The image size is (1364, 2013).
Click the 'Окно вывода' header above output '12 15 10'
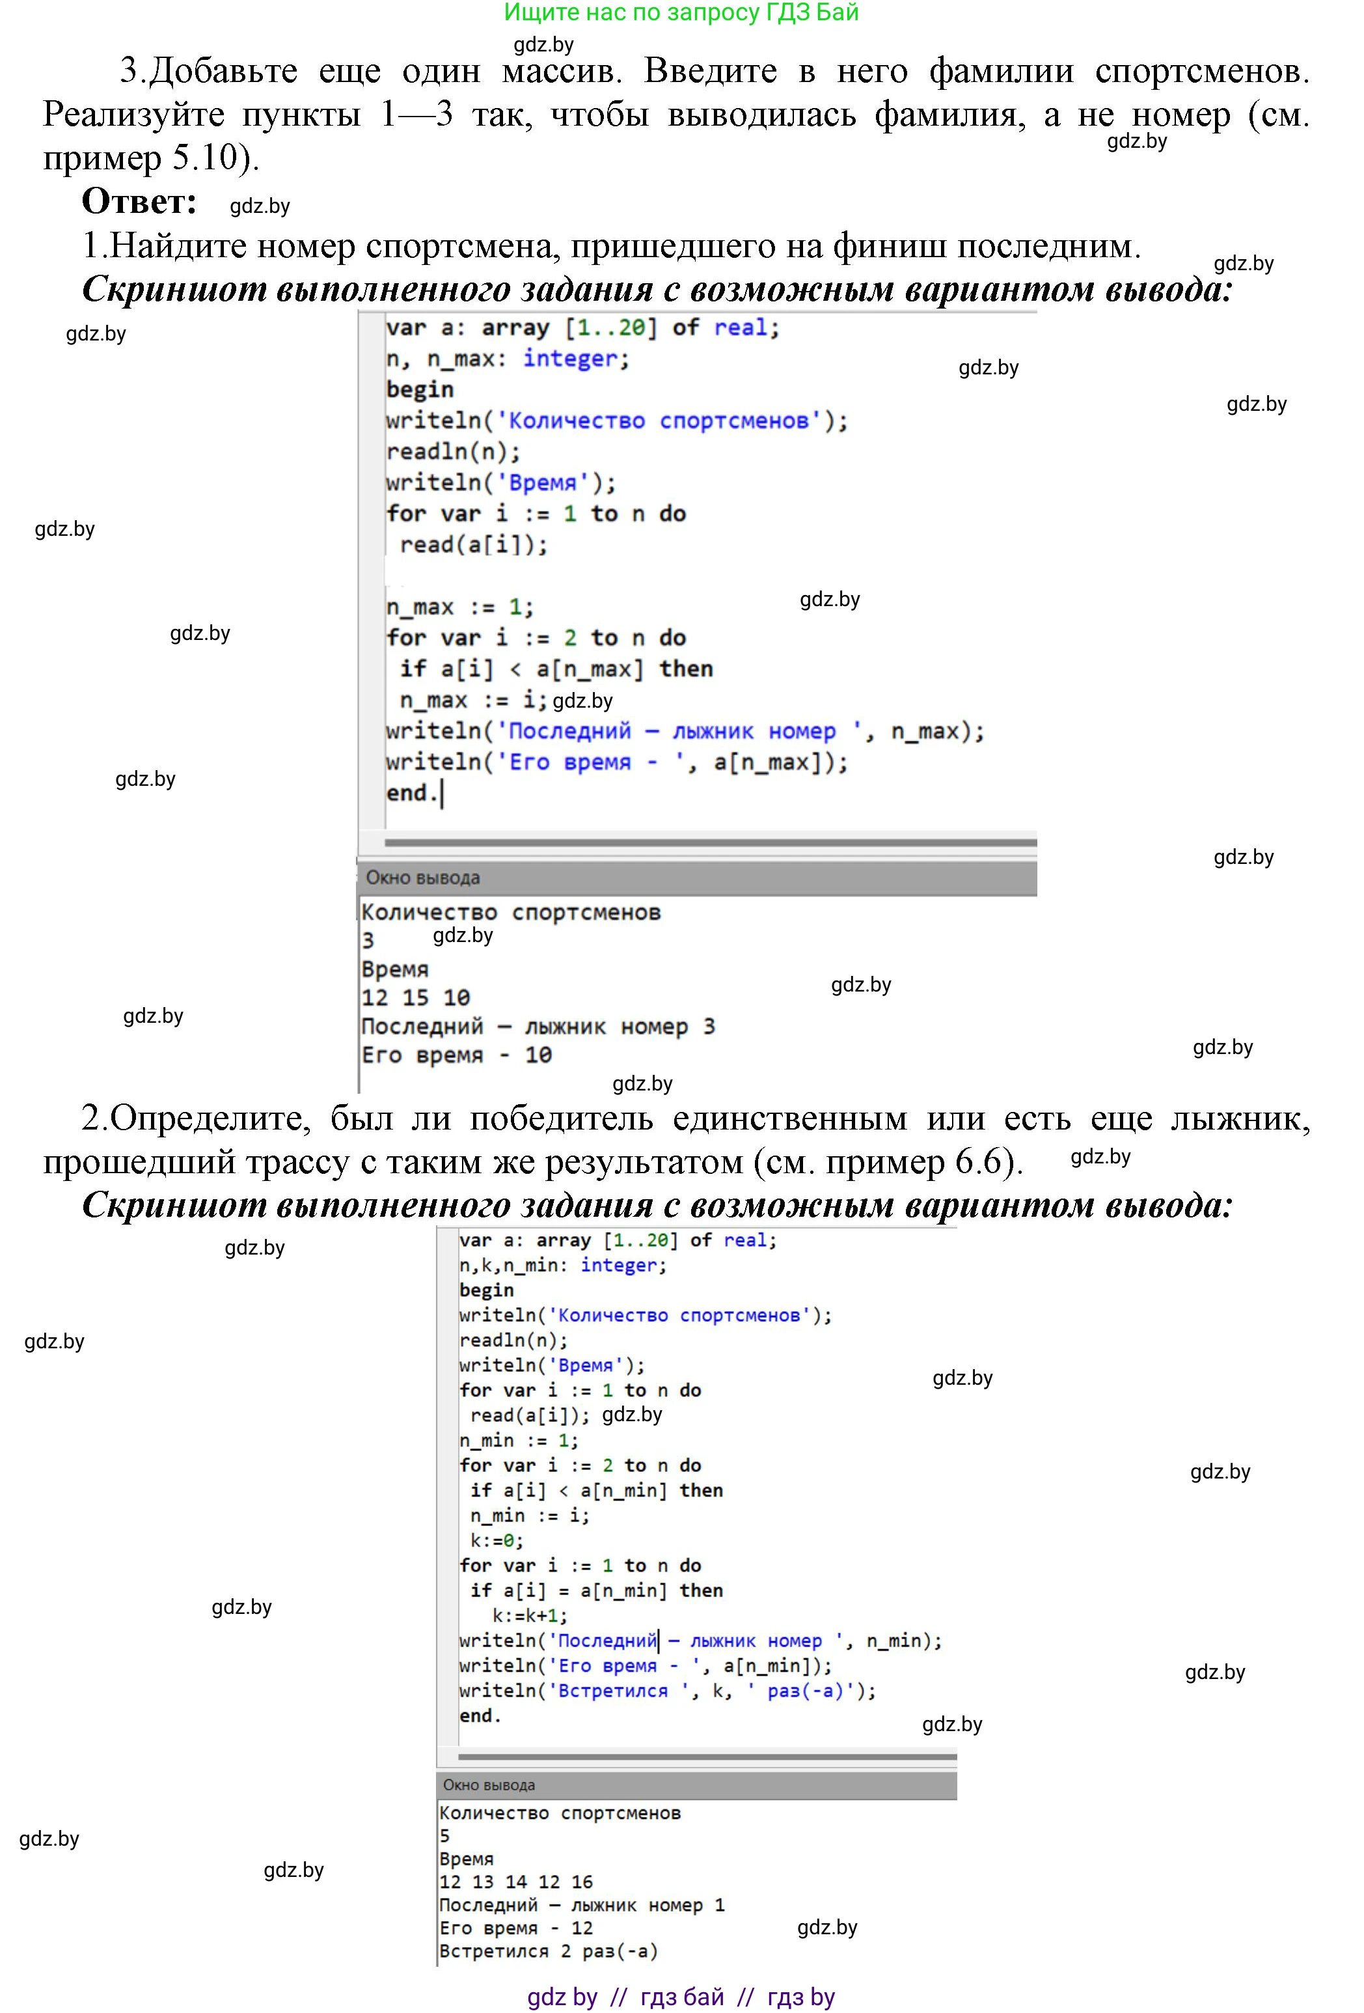point(697,878)
